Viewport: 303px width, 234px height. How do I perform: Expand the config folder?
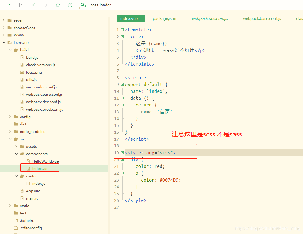pos(10,117)
